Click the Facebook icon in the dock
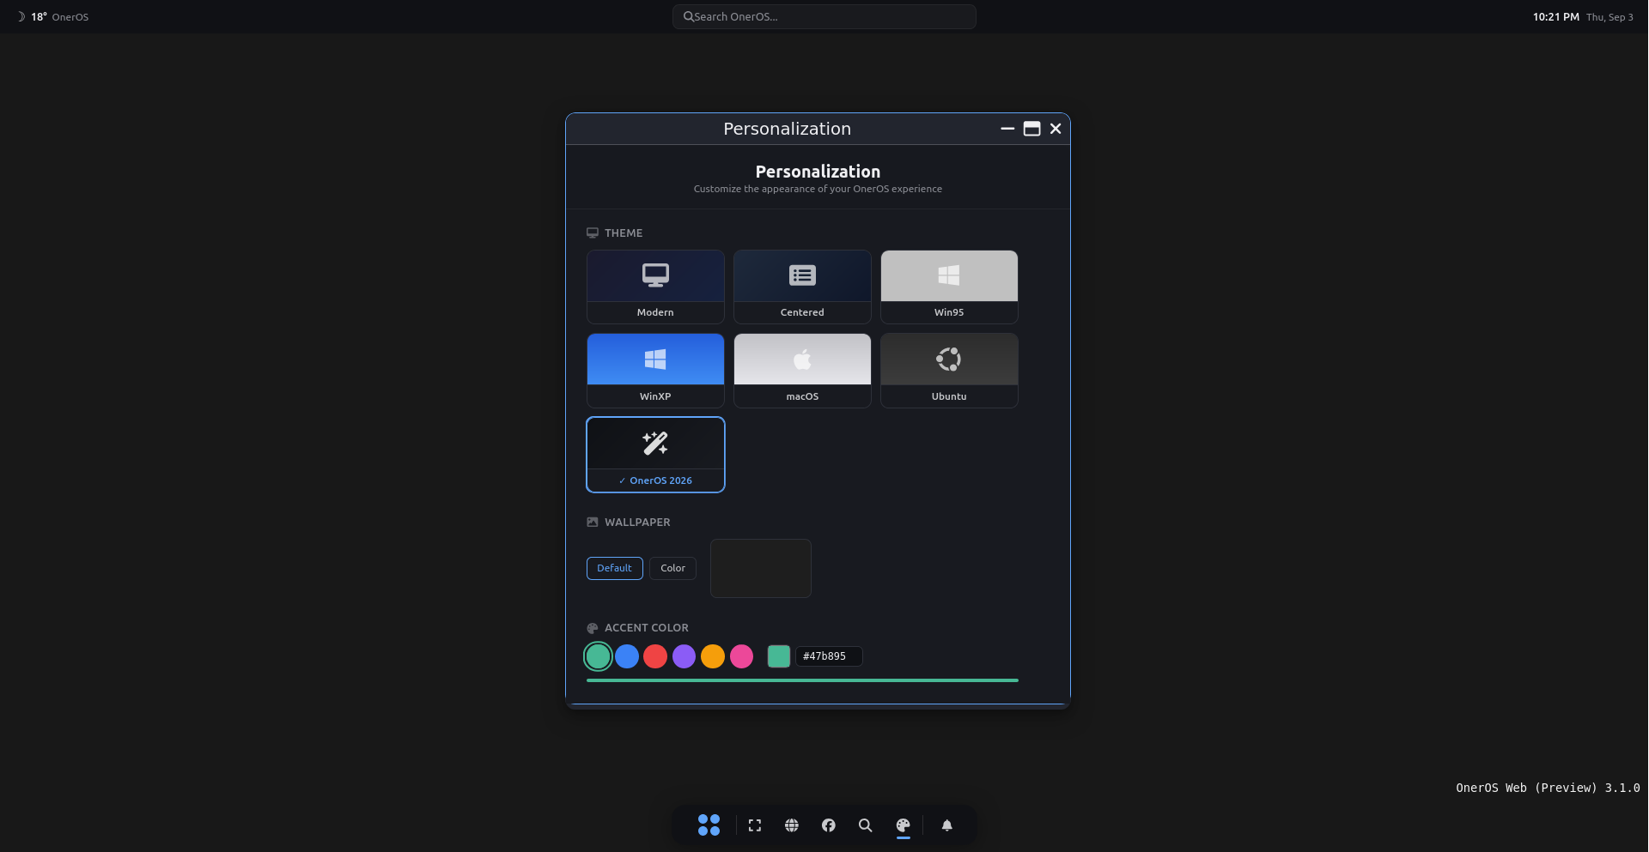 [x=829, y=825]
